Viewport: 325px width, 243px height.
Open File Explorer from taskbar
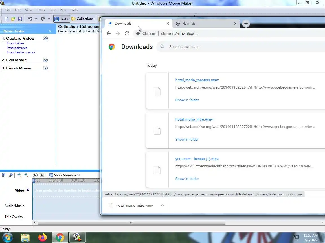[x=25, y=238]
